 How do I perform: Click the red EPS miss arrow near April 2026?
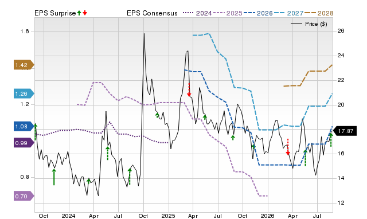[288, 147]
